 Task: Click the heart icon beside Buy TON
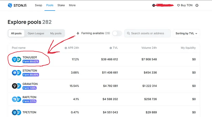click(178, 5)
